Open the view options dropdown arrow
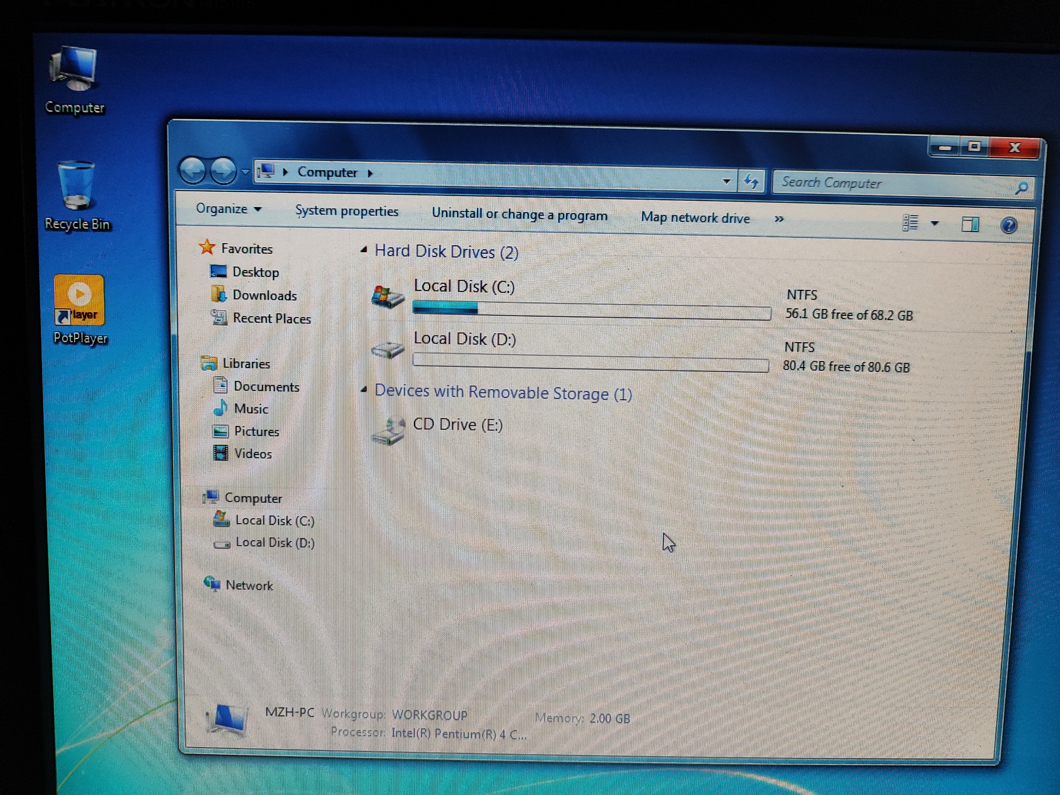Viewport: 1060px width, 795px height. pos(935,223)
